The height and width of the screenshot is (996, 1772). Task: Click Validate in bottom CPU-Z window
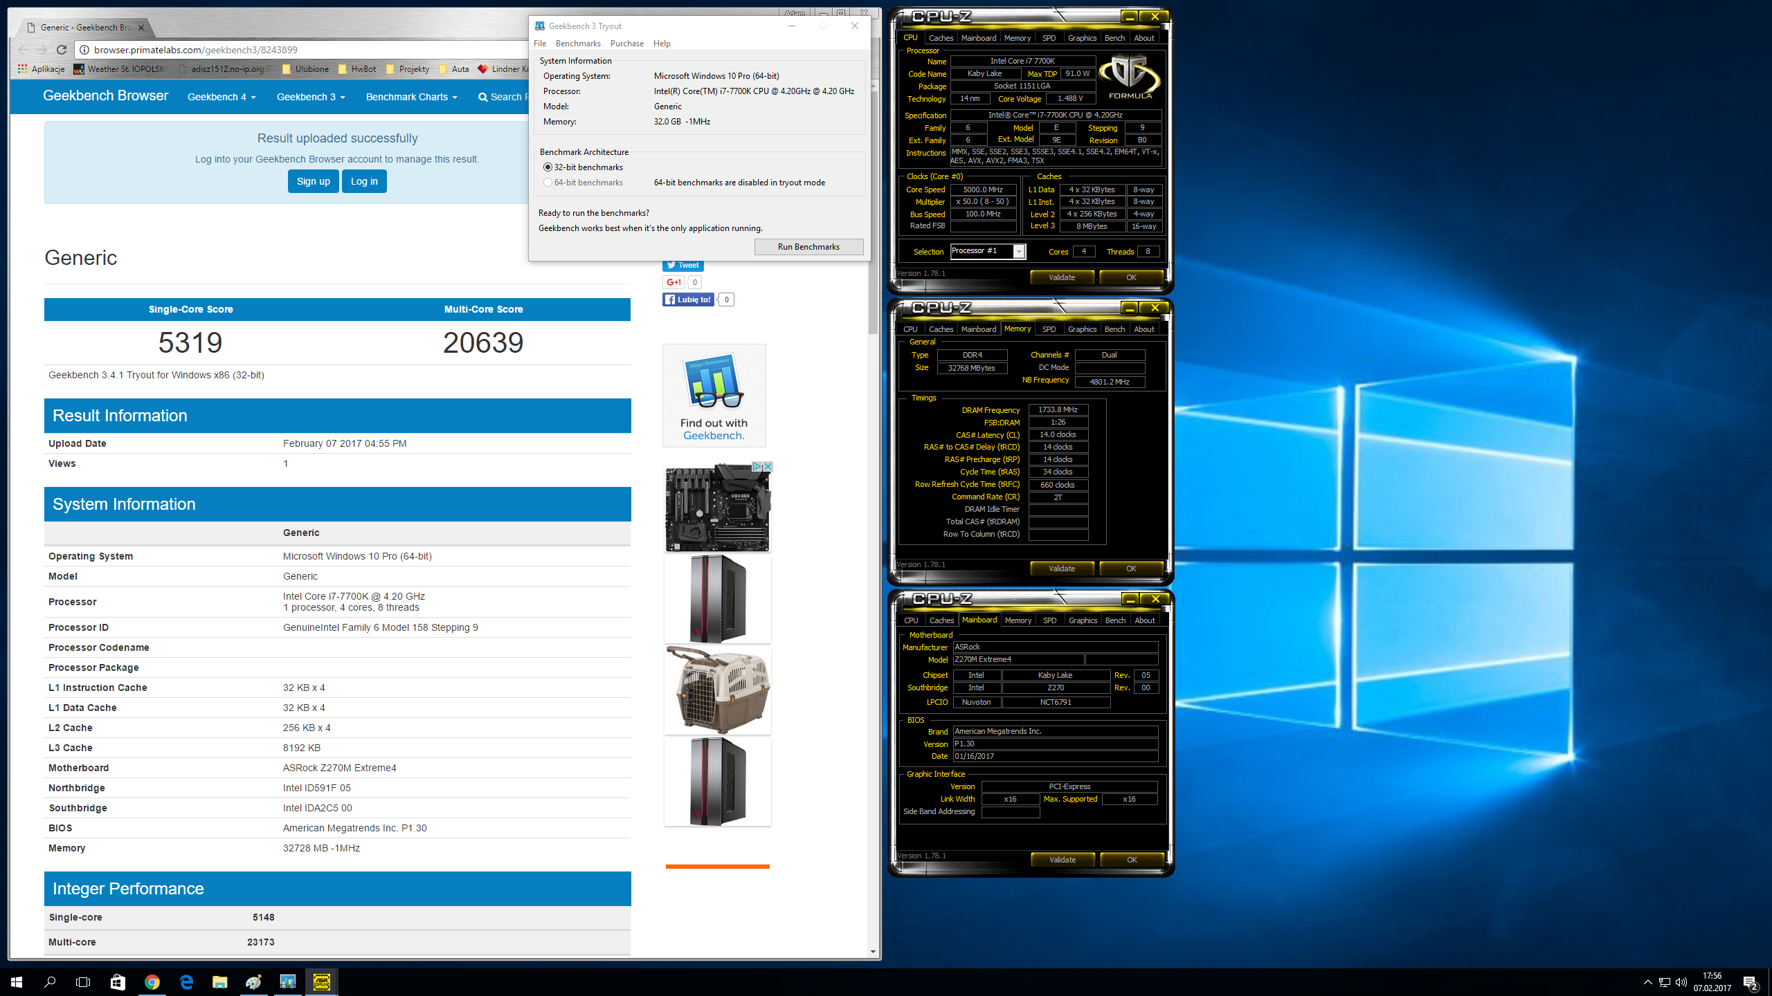coord(1063,860)
